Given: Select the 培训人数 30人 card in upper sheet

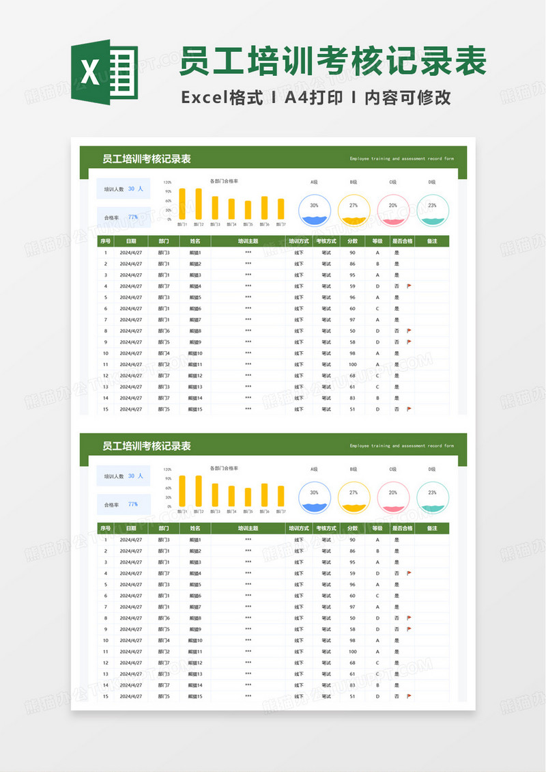Looking at the screenshot, I should click(x=124, y=189).
